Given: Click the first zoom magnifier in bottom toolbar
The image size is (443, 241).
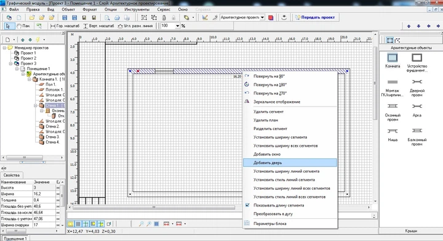Looking at the screenshot, I should pyautogui.click(x=142, y=224).
